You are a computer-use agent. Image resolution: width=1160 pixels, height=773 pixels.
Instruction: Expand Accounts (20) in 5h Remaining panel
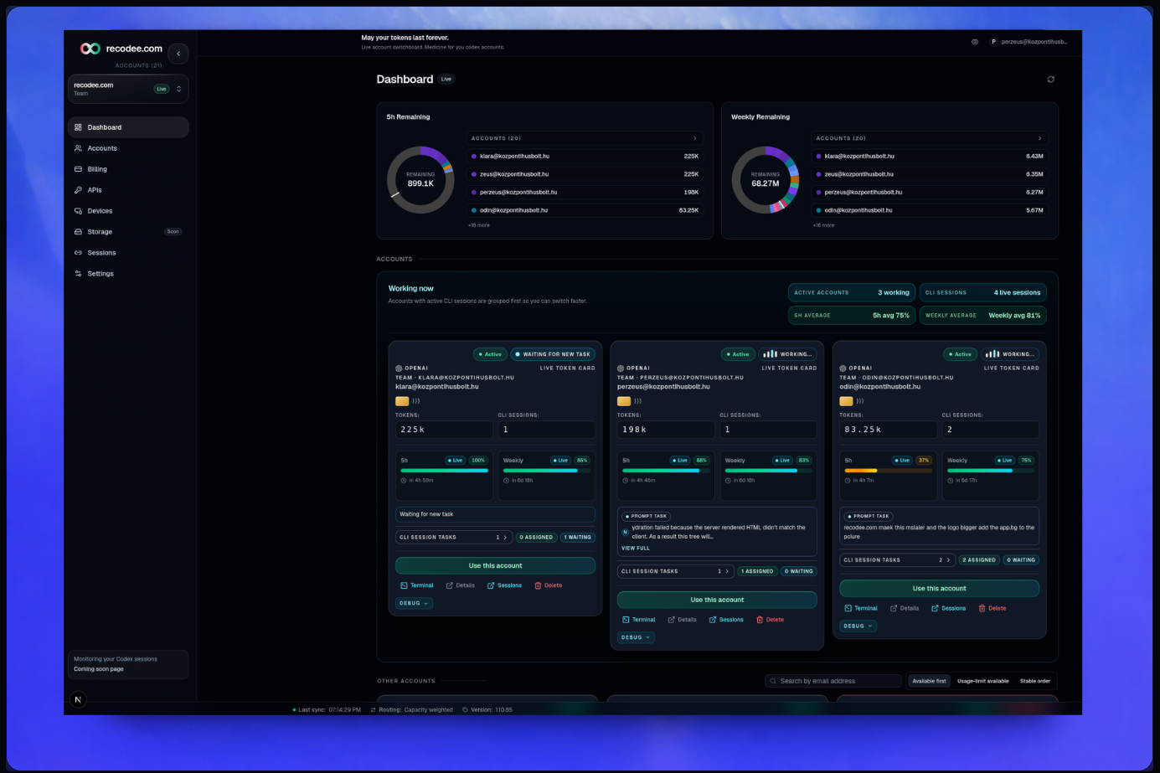(585, 138)
